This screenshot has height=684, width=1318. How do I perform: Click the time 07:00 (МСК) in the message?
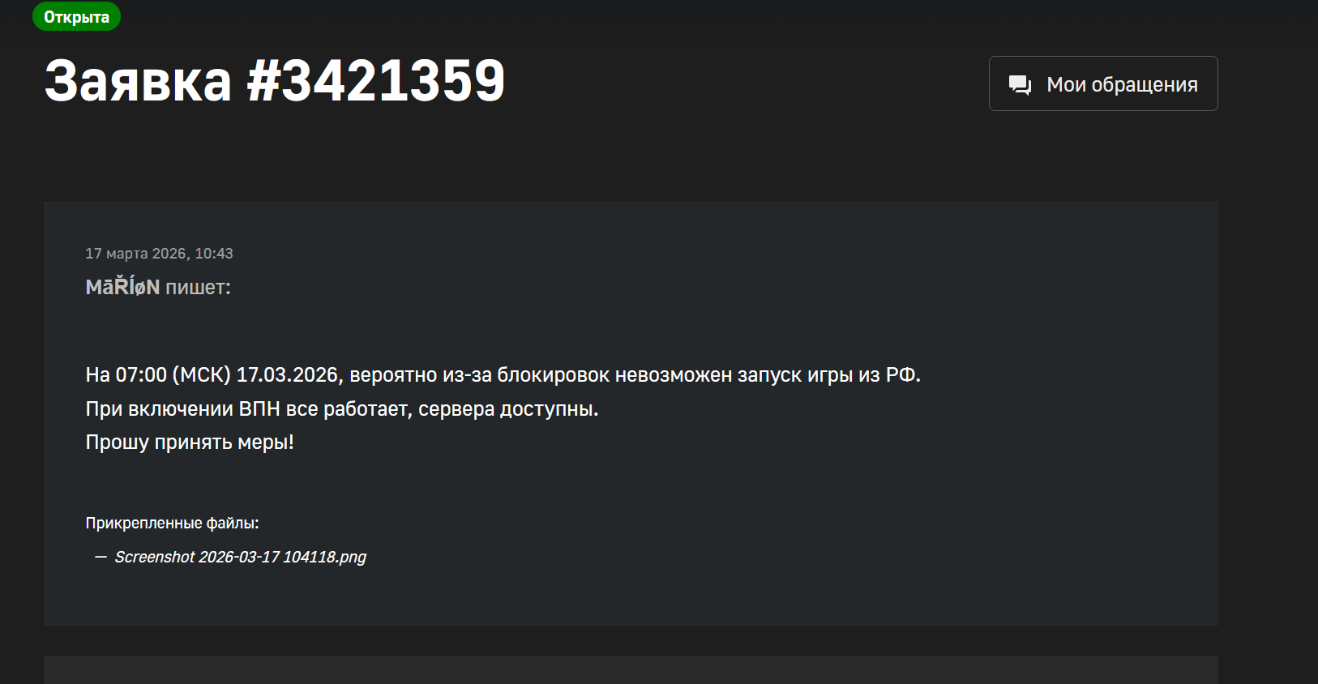[173, 375]
